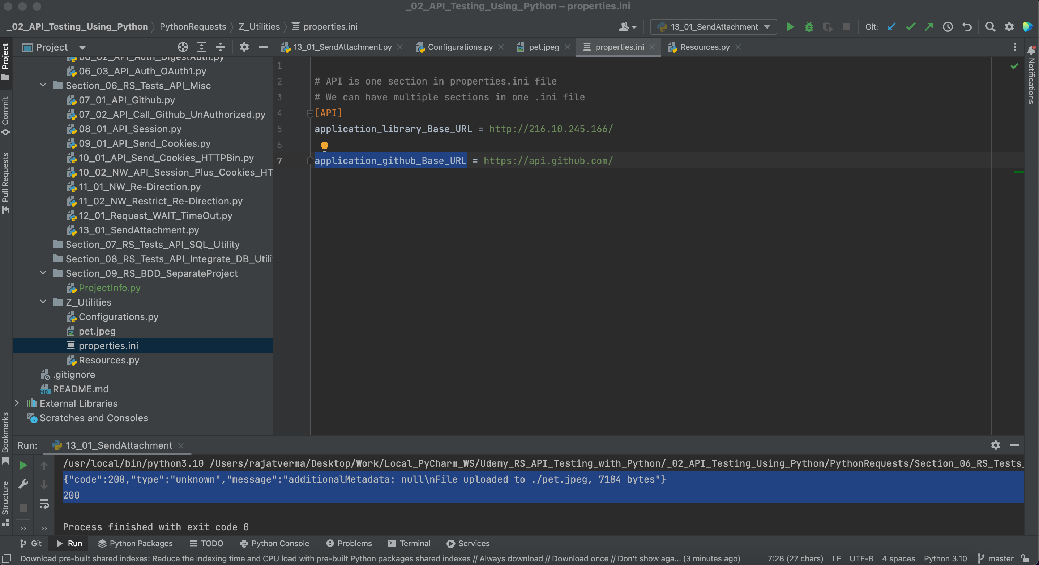Select ProjectInfo.py in project tree
This screenshot has width=1039, height=565.
pos(109,288)
